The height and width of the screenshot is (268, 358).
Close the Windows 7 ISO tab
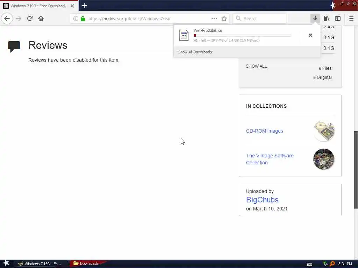tap(72, 6)
